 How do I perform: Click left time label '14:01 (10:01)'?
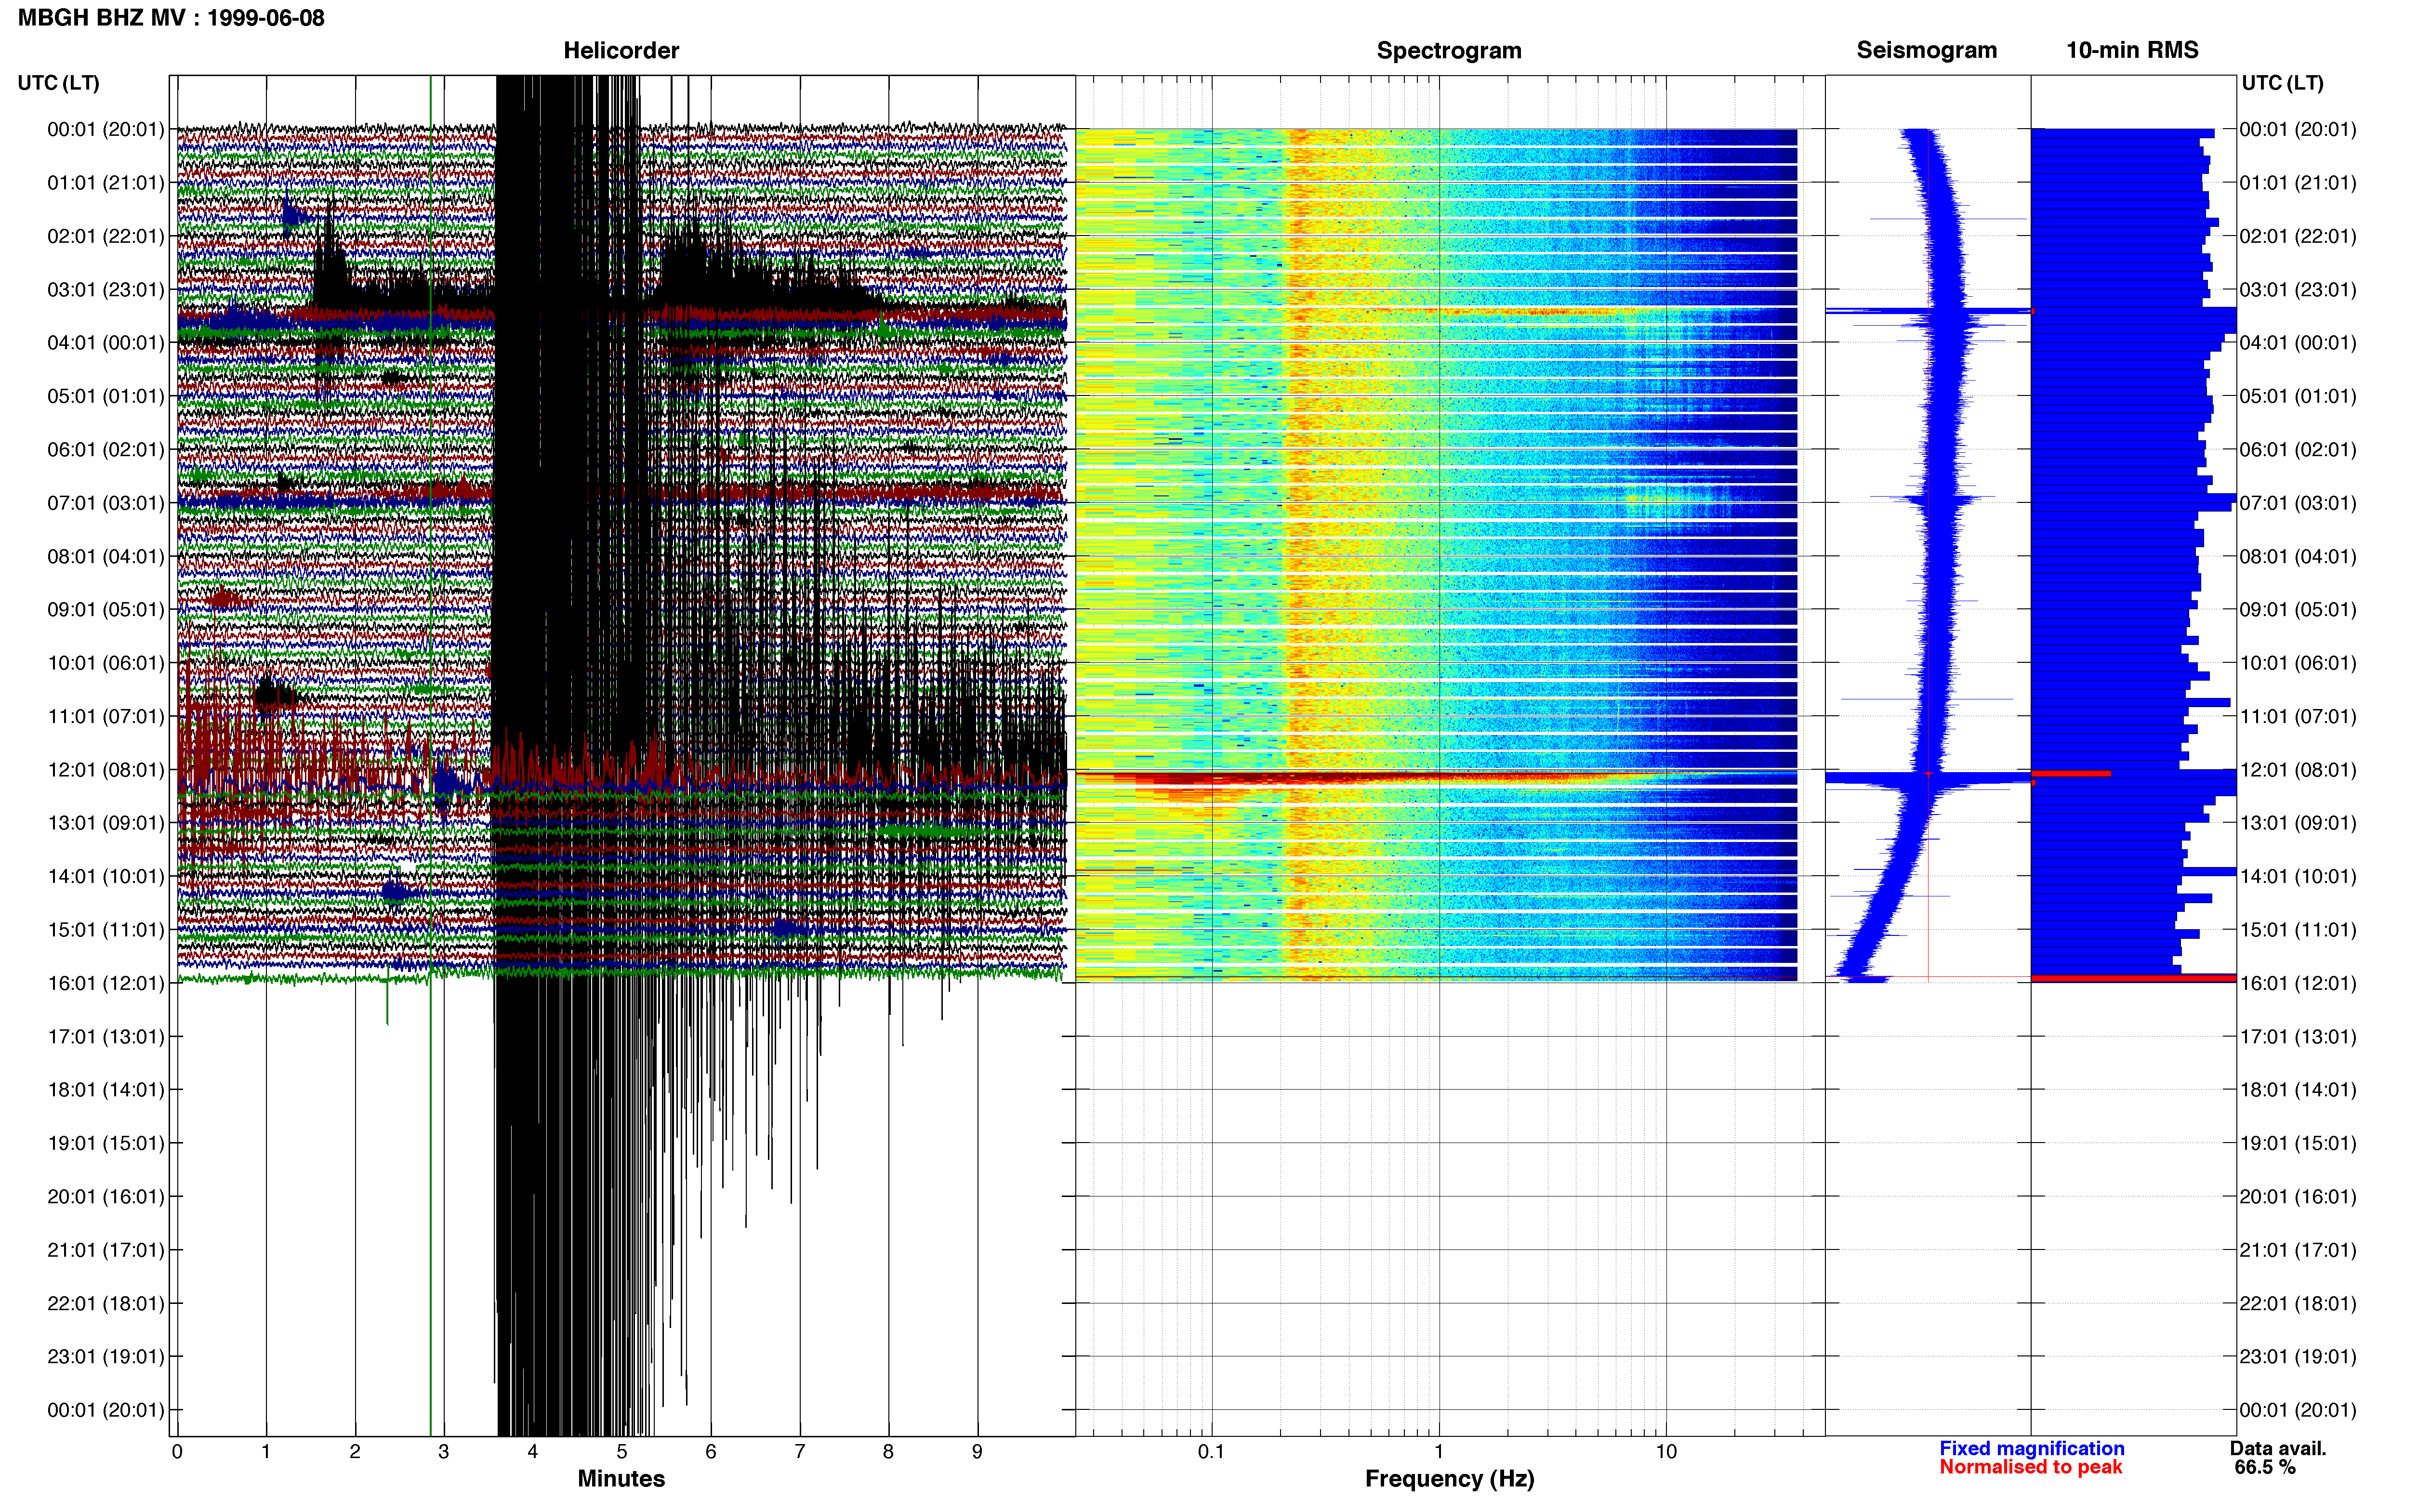[105, 876]
